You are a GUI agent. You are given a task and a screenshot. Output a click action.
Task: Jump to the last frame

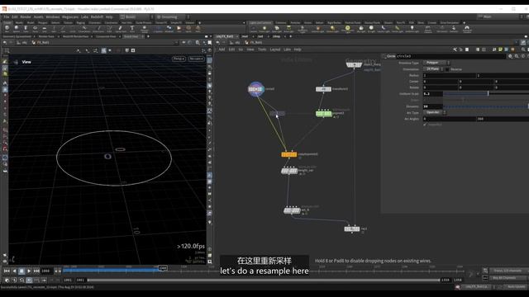(x=36, y=271)
